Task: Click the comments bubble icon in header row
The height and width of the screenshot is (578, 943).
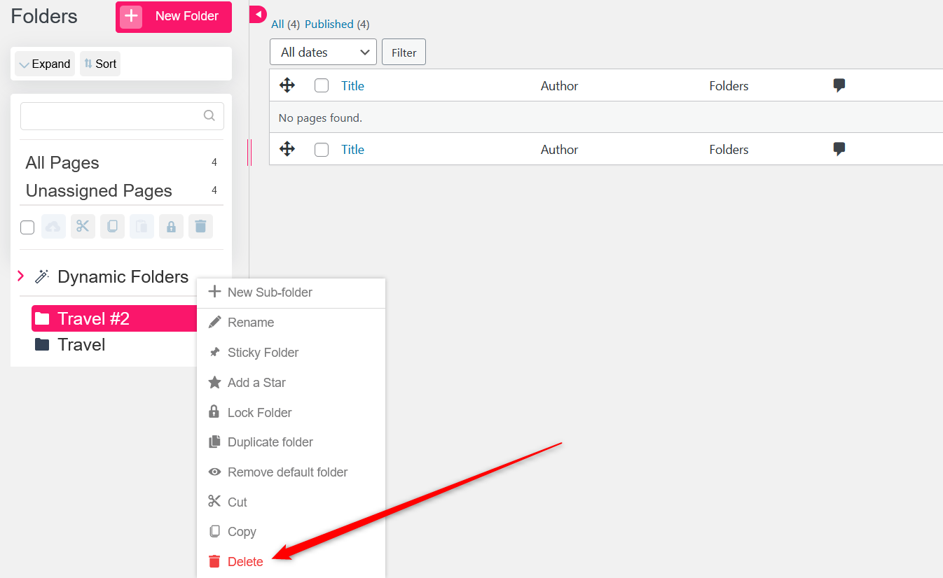Action: [x=839, y=85]
